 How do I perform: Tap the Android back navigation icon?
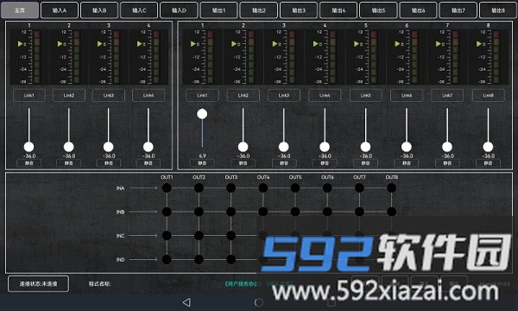tap(186, 302)
